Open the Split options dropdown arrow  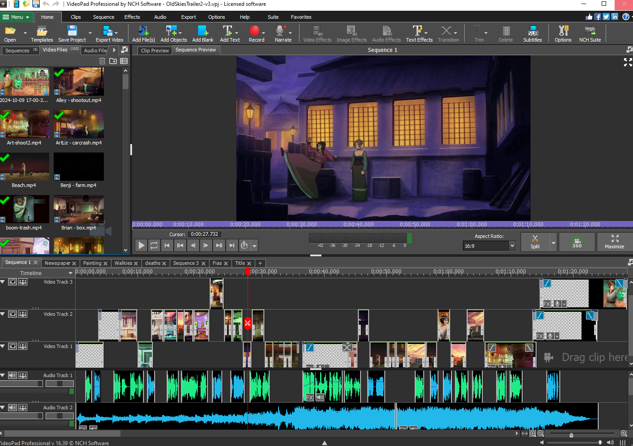(553, 243)
